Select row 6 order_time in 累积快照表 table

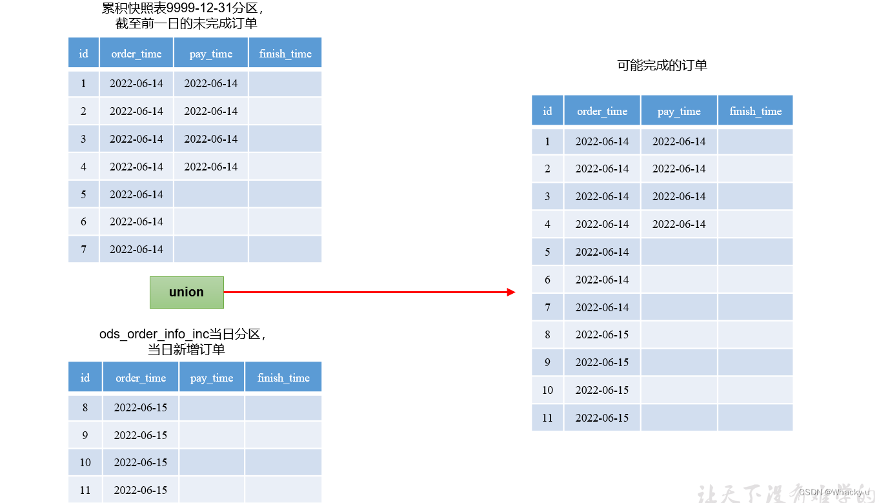click(x=136, y=221)
